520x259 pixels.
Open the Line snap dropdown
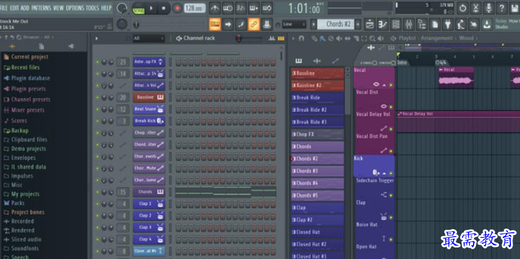[x=294, y=24]
